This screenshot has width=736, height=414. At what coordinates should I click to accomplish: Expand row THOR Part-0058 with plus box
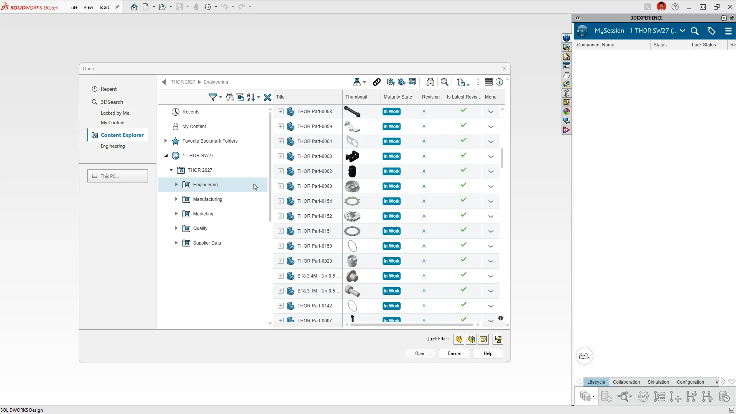[x=281, y=112]
